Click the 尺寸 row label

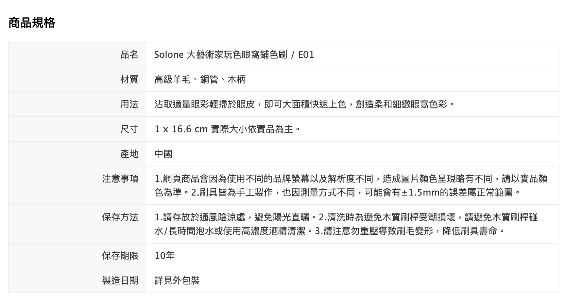click(x=129, y=129)
